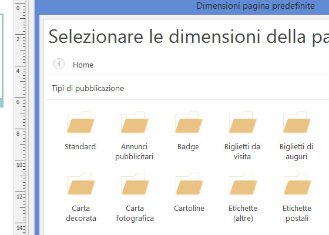Viewport: 329px width, 235px height.
Task: Open the Standard folder icon
Action: pyautogui.click(x=80, y=122)
